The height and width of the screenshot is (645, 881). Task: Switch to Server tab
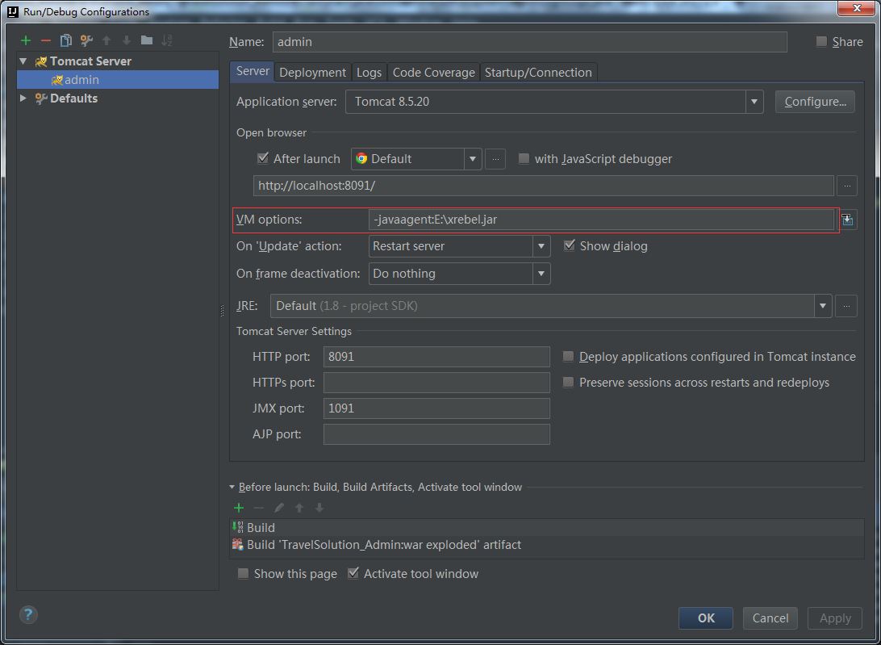(253, 71)
